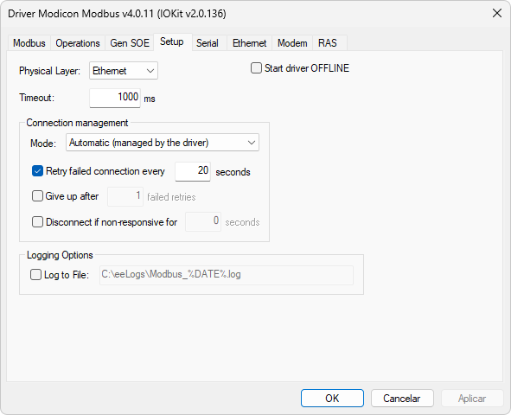Go to the Gen SOE tab
This screenshot has height=415, width=511.
tap(130, 43)
